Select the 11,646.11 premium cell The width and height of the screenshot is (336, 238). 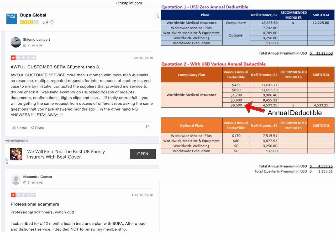pos(264,85)
